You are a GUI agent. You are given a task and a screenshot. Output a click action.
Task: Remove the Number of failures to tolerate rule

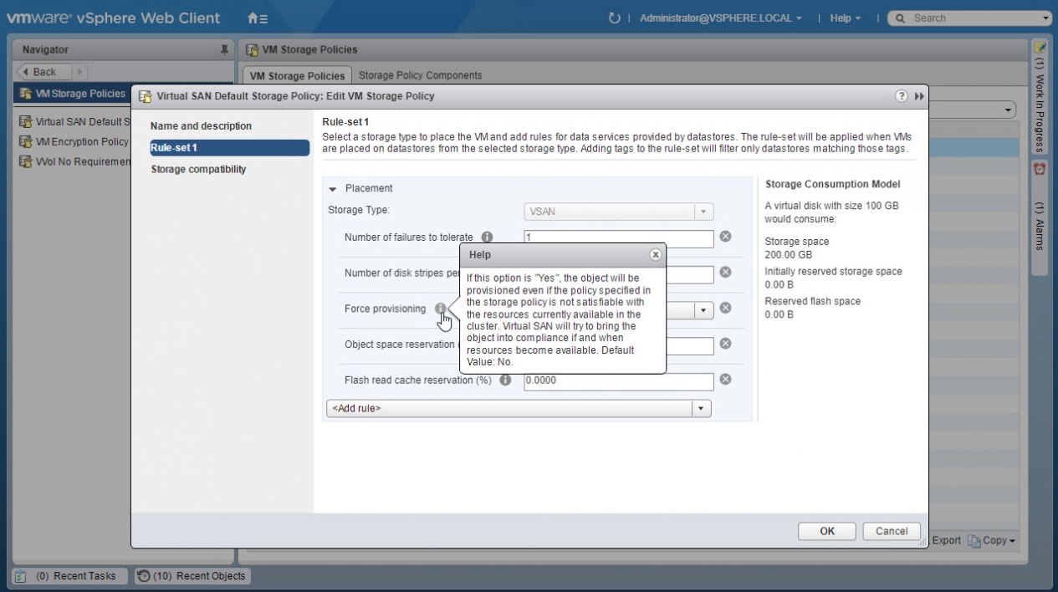tap(726, 237)
